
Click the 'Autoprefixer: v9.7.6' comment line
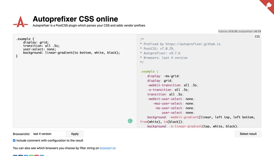(x=160, y=53)
